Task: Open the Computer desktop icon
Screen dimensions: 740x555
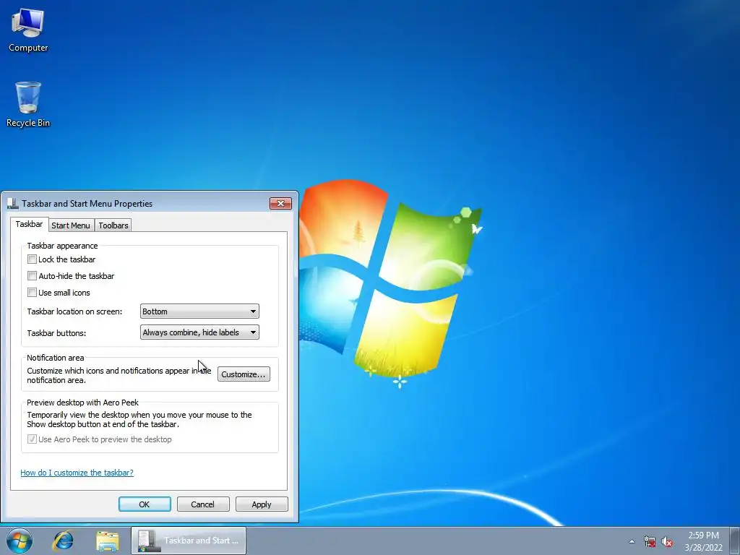Action: click(x=28, y=30)
